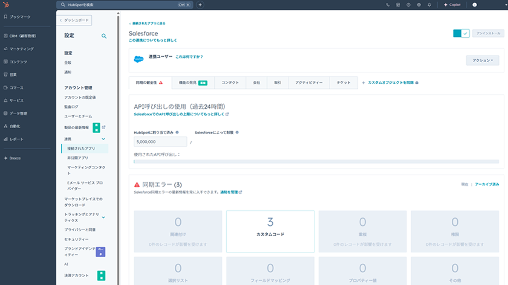508x285 pixels.
Task: Open Content (コンテンツ) in the sidebar
Action: (16, 62)
